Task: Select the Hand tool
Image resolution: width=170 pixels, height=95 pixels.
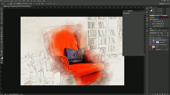Action: click(x=2, y=51)
